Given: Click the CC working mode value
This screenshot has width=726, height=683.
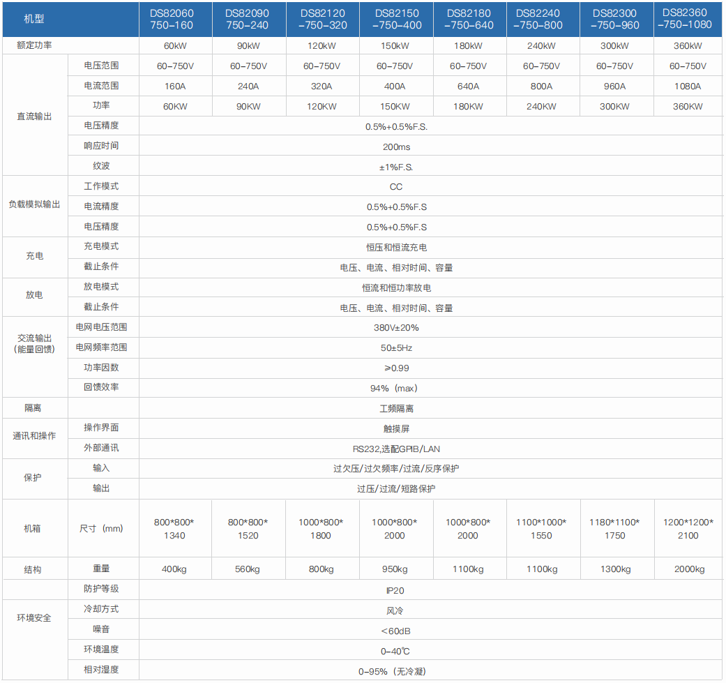Looking at the screenshot, I should click(x=396, y=186).
